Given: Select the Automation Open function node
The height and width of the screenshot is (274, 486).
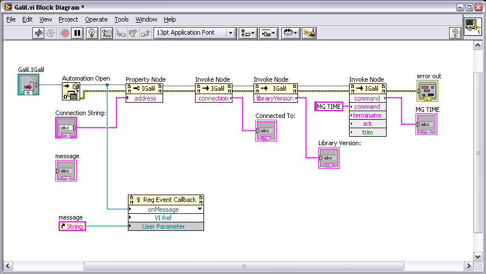Looking at the screenshot, I should (71, 91).
